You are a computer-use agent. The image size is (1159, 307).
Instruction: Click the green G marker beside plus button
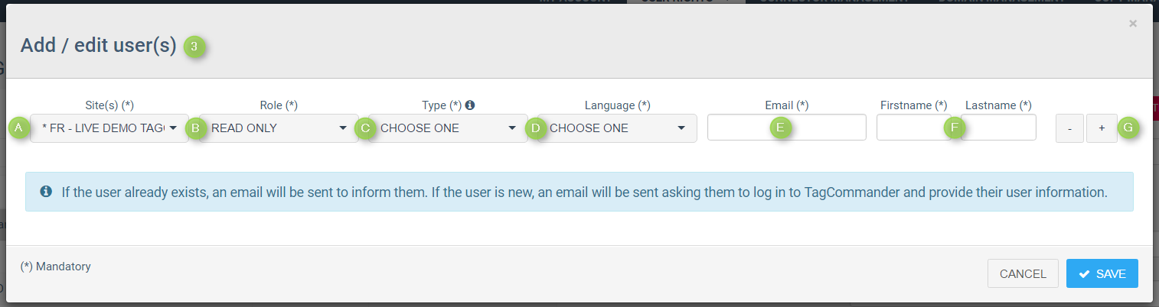[1127, 128]
